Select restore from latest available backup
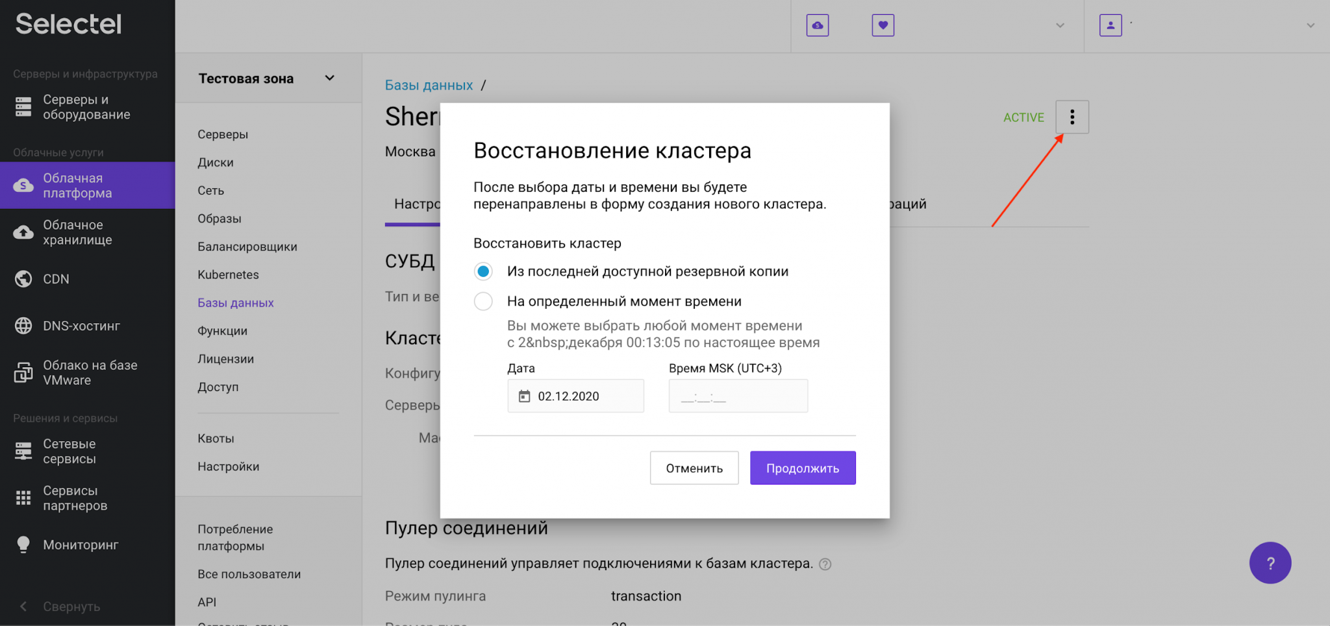The image size is (1330, 626). click(x=483, y=271)
